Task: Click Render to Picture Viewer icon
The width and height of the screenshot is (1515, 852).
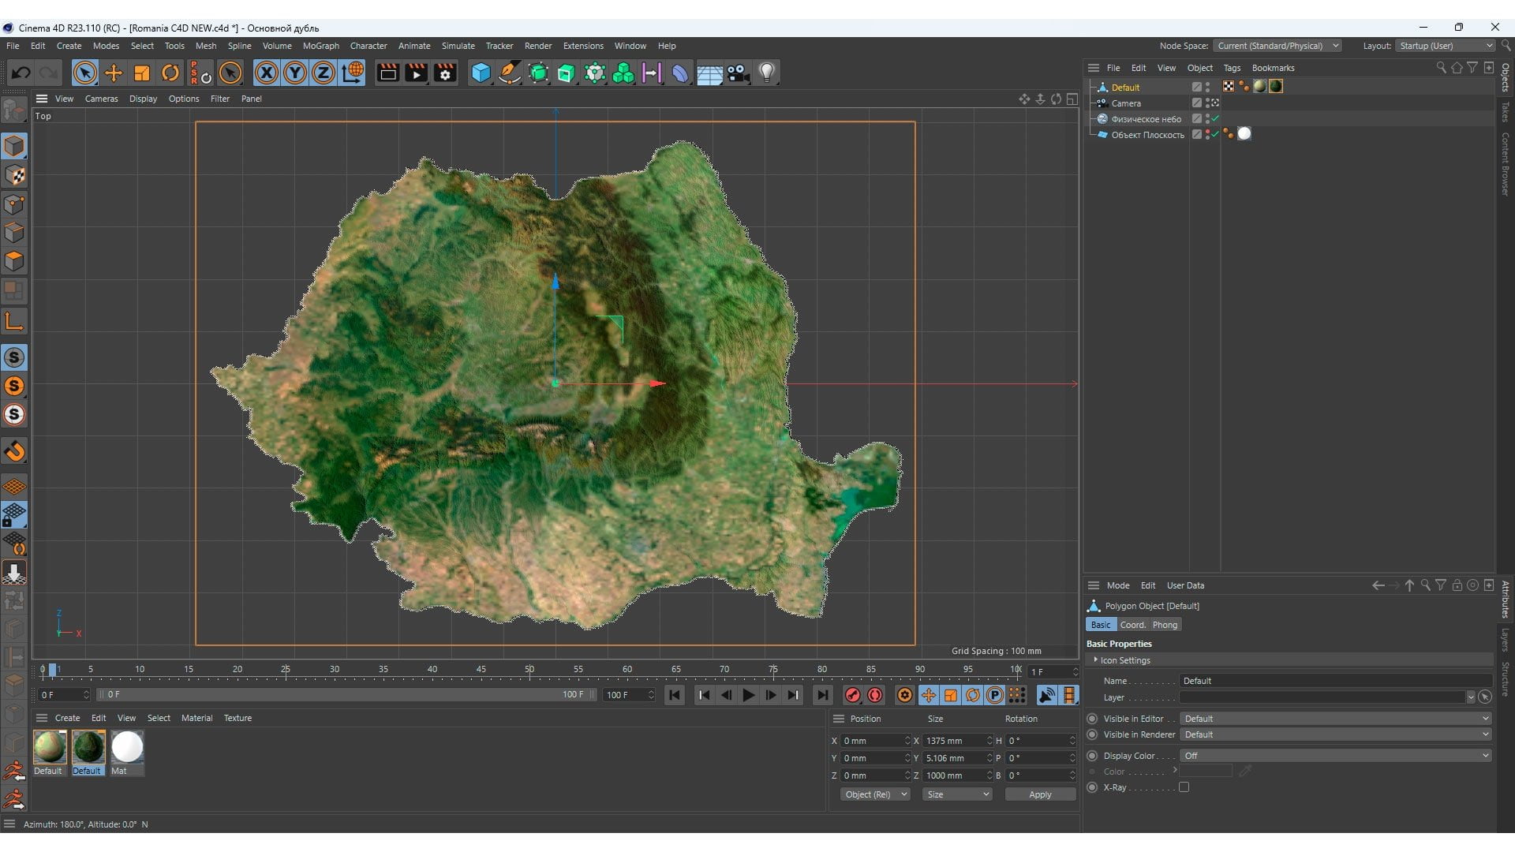Action: [x=416, y=73]
